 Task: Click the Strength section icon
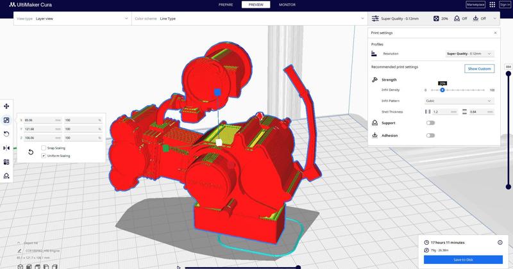[374, 80]
